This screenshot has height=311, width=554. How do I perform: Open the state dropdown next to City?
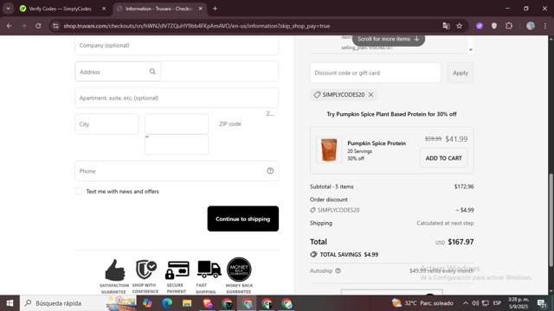point(177,124)
